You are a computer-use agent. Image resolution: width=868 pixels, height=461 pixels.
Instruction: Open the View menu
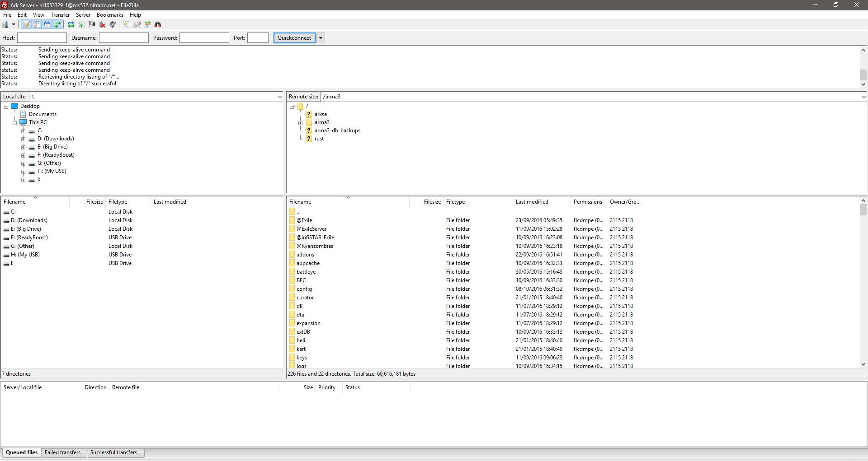[x=38, y=15]
